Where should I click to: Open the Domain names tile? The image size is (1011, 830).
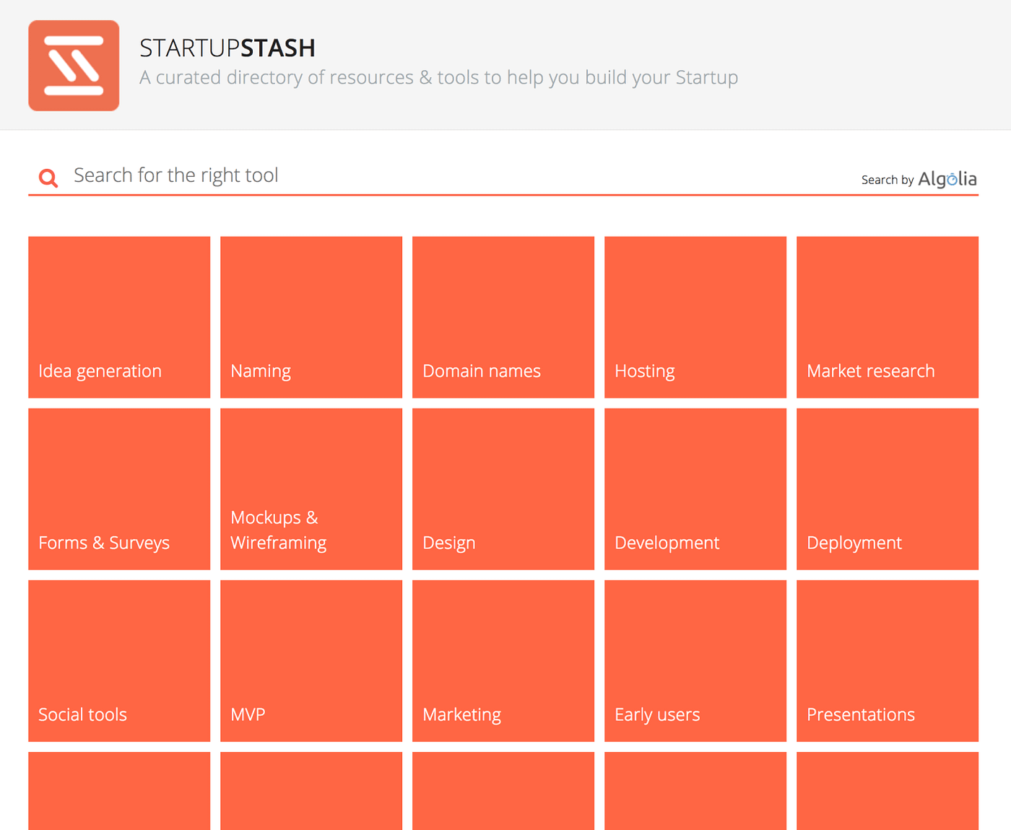pos(503,317)
